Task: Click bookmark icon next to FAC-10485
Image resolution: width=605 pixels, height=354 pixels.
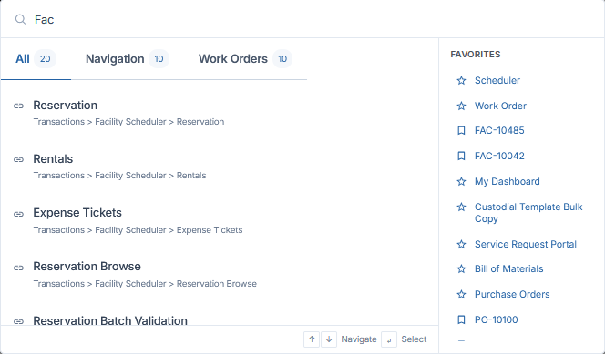Action: tap(461, 130)
